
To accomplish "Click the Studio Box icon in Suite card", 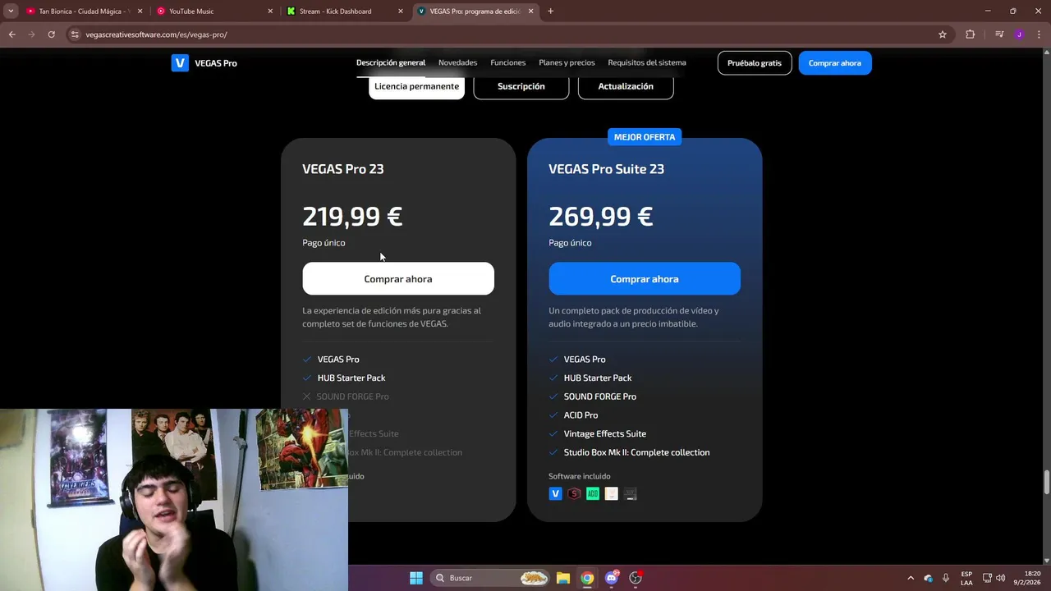I will (x=631, y=493).
